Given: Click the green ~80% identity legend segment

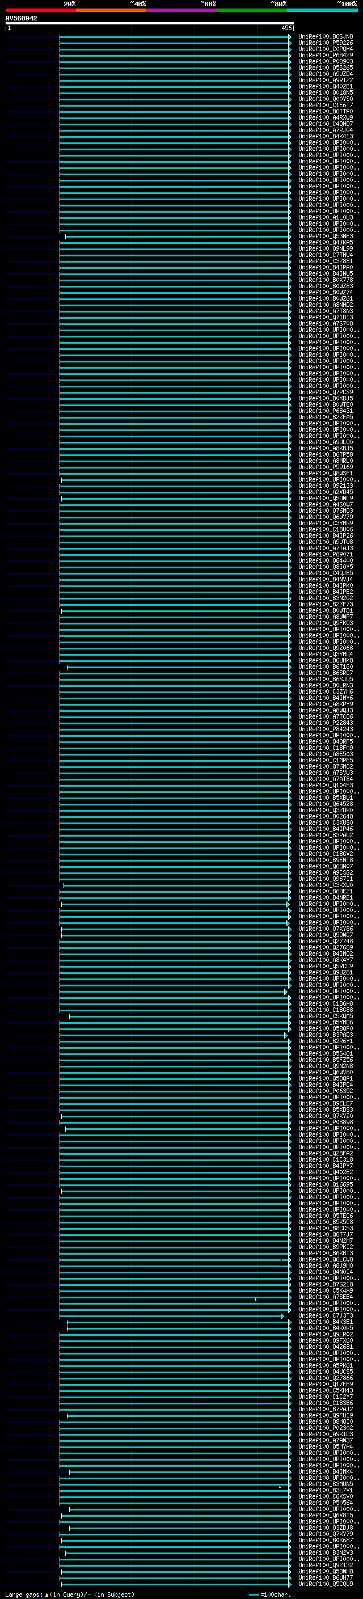Looking at the screenshot, I should click(x=252, y=10).
